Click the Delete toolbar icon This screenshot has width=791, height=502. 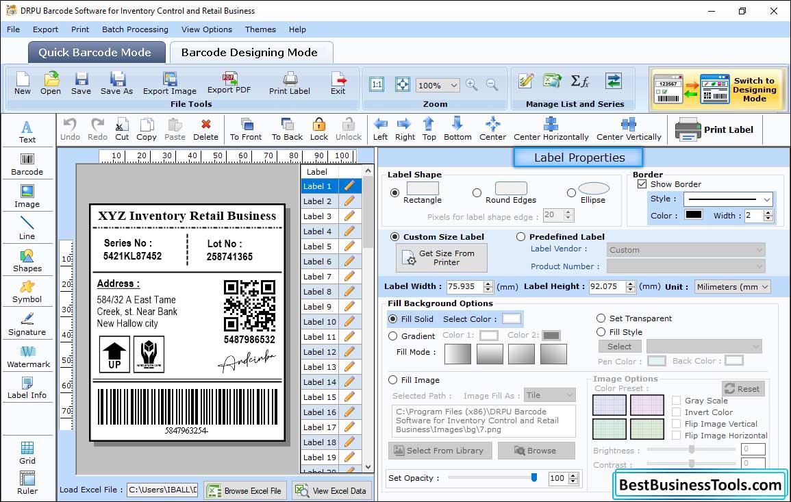pos(206,129)
